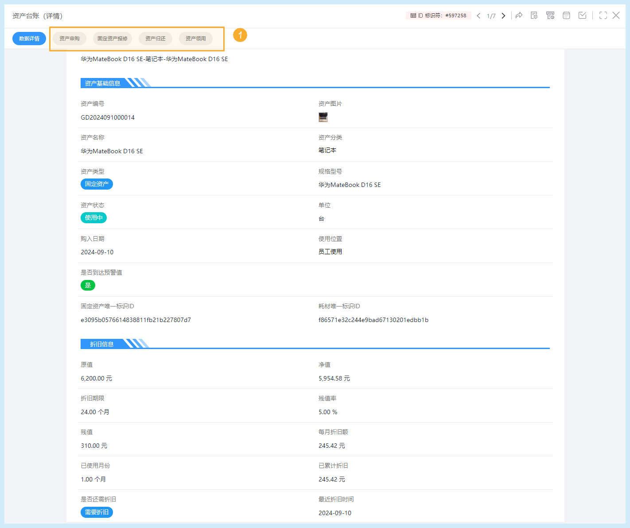Enter fullscreen view of the asset details
The image size is (630, 528).
pos(603,15)
